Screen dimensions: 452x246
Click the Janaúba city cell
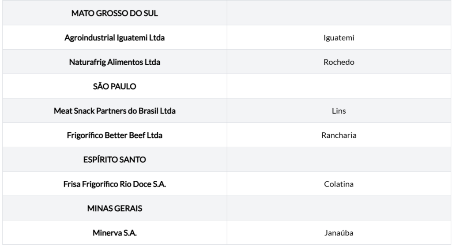click(339, 233)
